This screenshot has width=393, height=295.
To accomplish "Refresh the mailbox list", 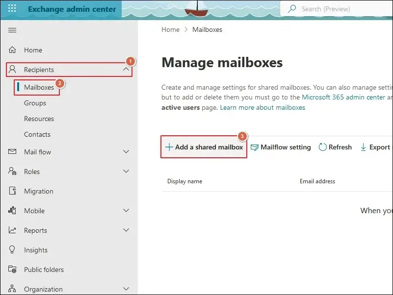I will (335, 147).
